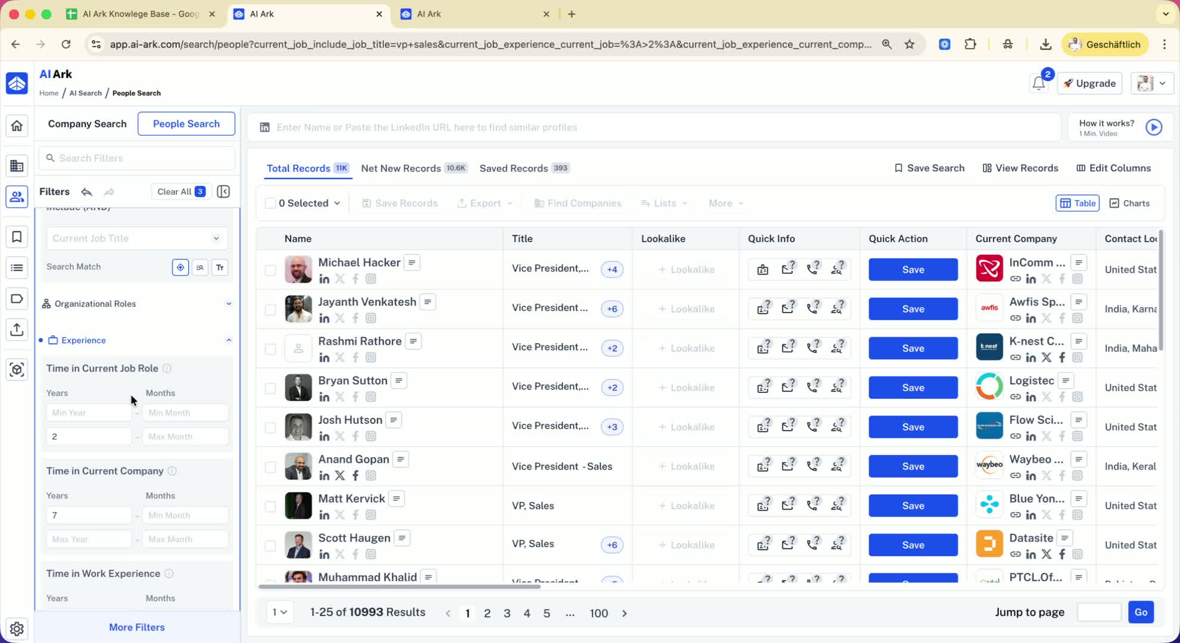Image resolution: width=1180 pixels, height=643 pixels.
Task: Open the Current Job Title dropdown
Action: pyautogui.click(x=136, y=238)
